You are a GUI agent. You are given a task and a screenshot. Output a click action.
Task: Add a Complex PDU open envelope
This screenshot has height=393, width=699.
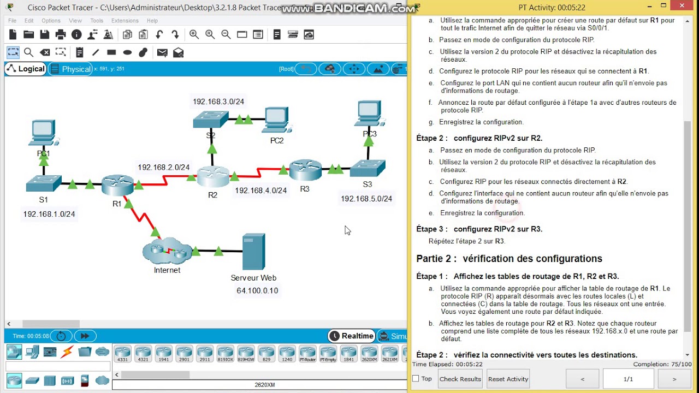point(178,52)
